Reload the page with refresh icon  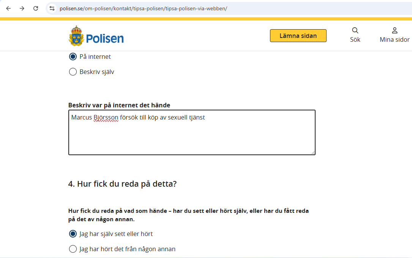pyautogui.click(x=36, y=8)
